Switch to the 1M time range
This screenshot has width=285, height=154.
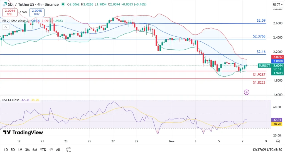[x=20, y=150]
